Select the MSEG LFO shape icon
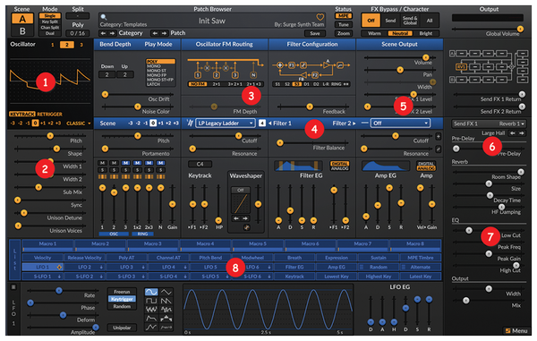The height and width of the screenshot is (341, 537). 151,328
